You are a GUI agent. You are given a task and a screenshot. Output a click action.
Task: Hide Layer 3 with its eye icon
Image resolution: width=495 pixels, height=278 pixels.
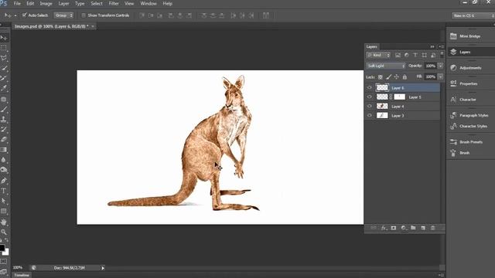(370, 115)
